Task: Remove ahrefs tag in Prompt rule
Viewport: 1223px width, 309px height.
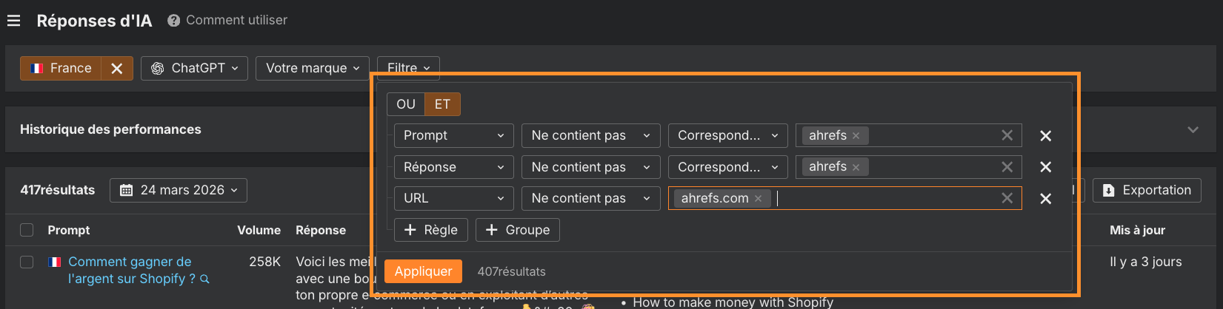Action: pos(856,136)
